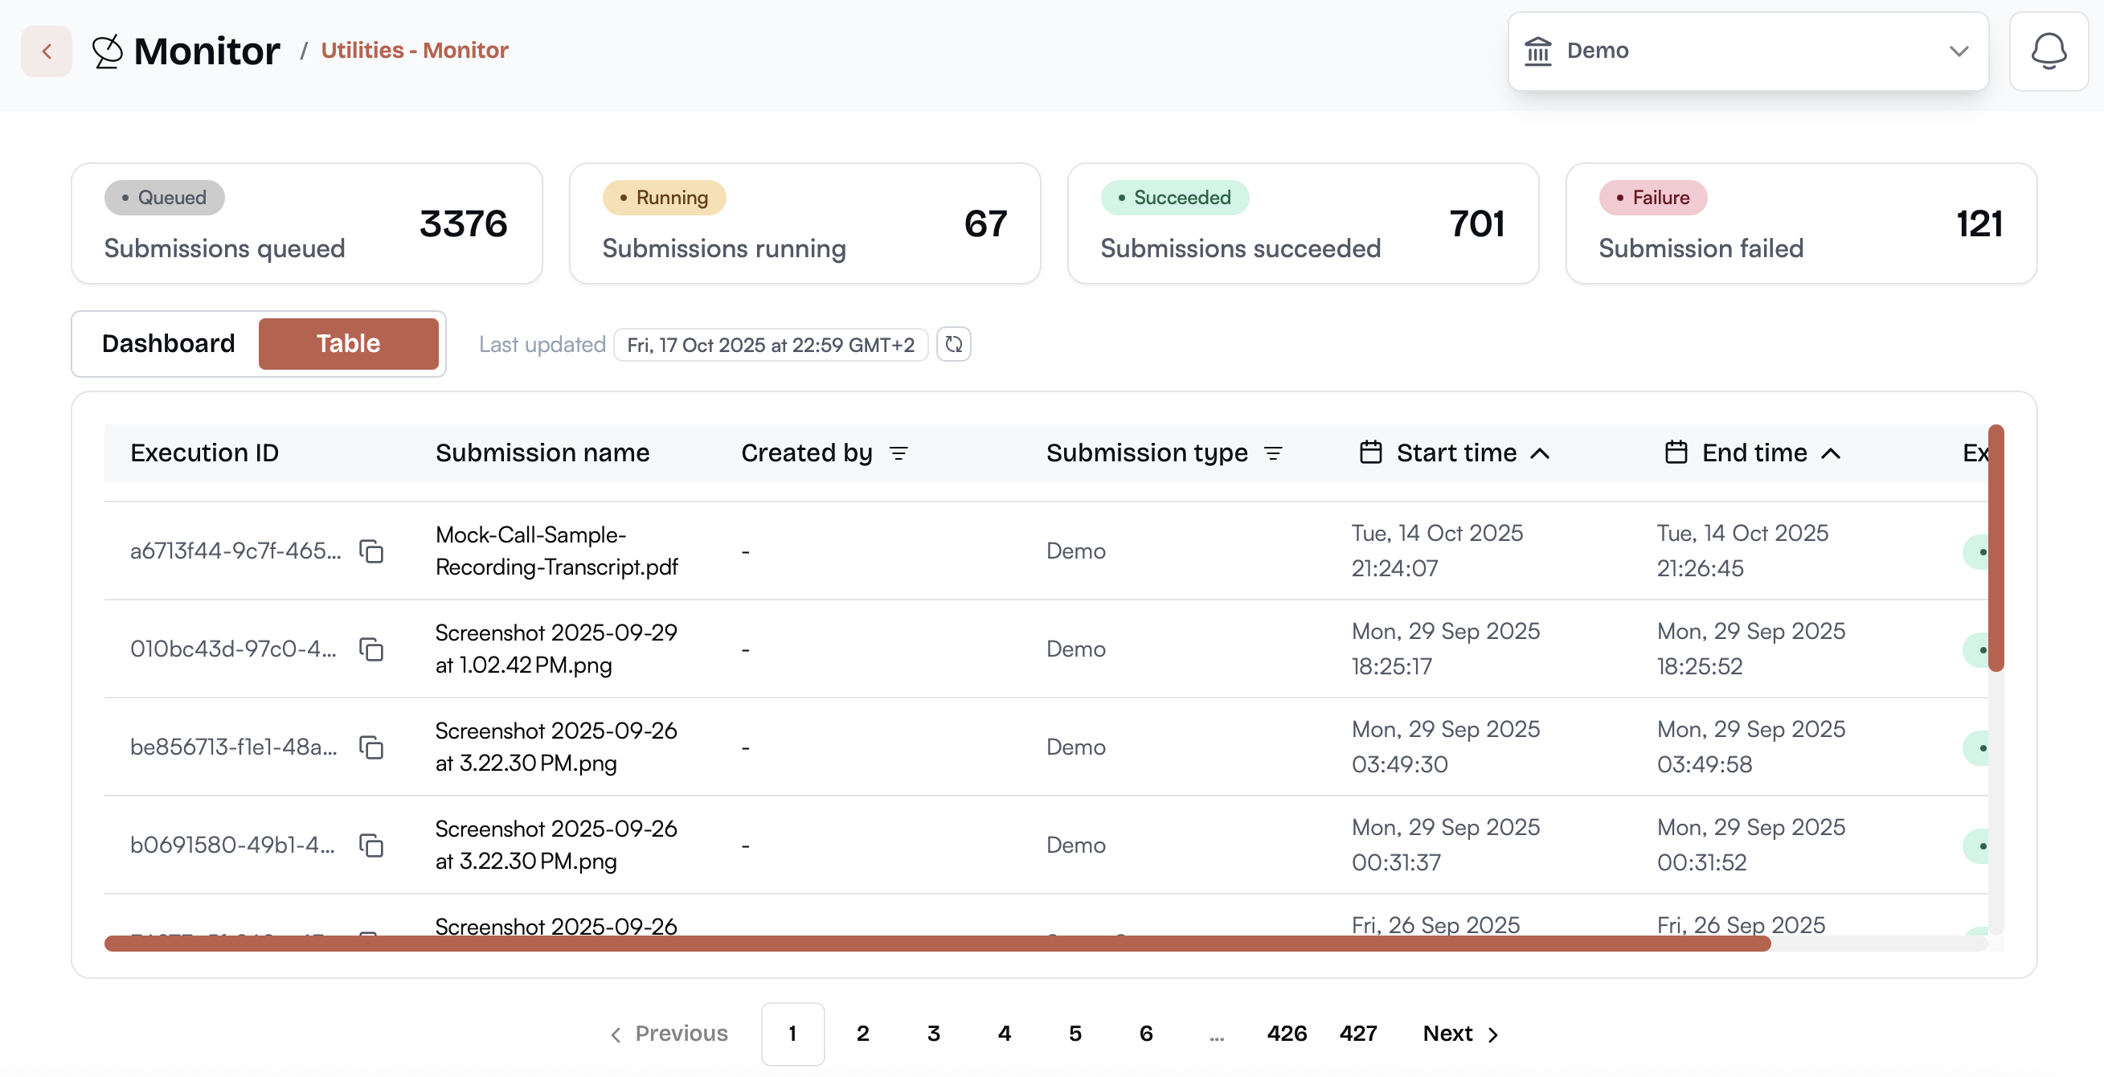The image size is (2104, 1077).
Task: Click the horizontal table scrollbar
Action: click(x=937, y=944)
